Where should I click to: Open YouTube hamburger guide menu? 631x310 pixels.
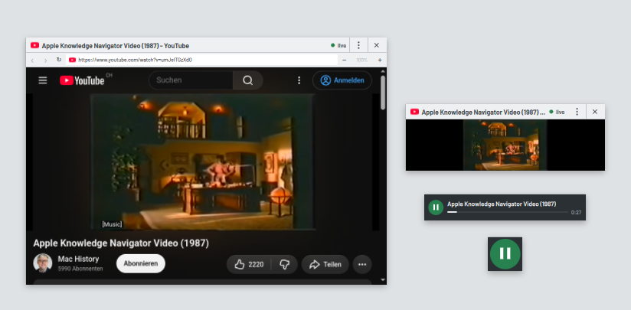point(43,80)
